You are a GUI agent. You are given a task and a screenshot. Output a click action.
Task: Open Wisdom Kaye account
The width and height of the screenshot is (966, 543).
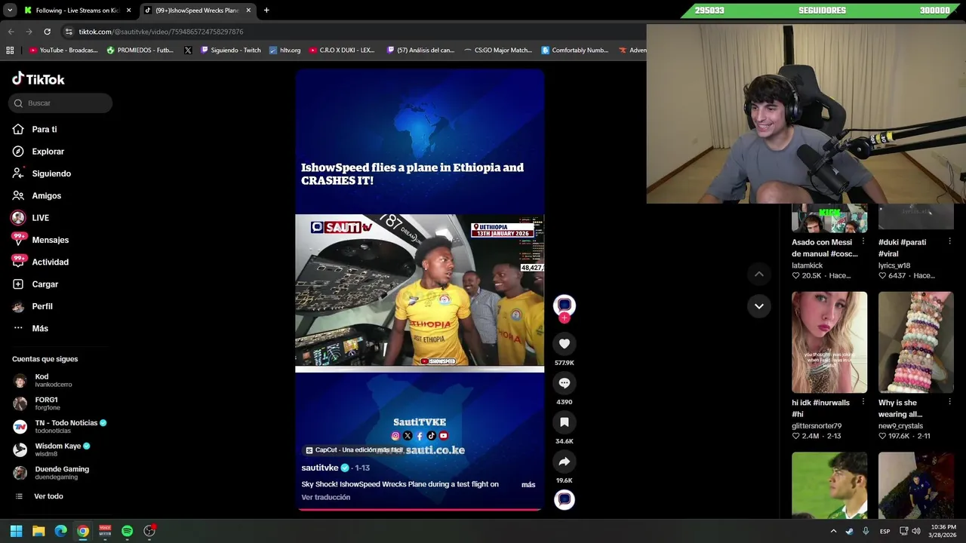52,449
